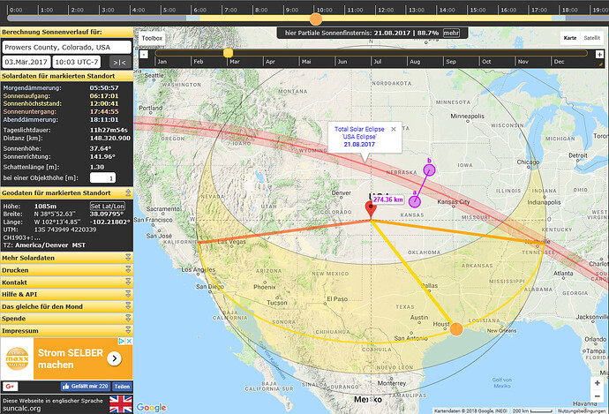
Task: Click the purple eclipse point marker 'a'
Action: [414, 202]
